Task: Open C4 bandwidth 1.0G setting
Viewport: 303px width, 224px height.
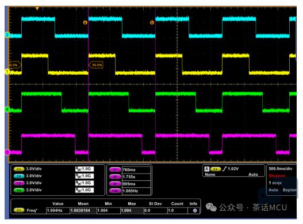Action: (x=85, y=190)
